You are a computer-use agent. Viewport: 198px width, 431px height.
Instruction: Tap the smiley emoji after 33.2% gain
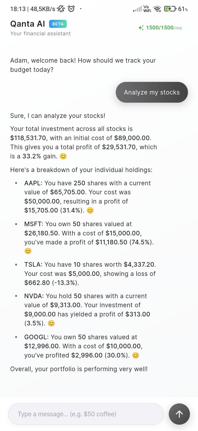tap(63, 156)
